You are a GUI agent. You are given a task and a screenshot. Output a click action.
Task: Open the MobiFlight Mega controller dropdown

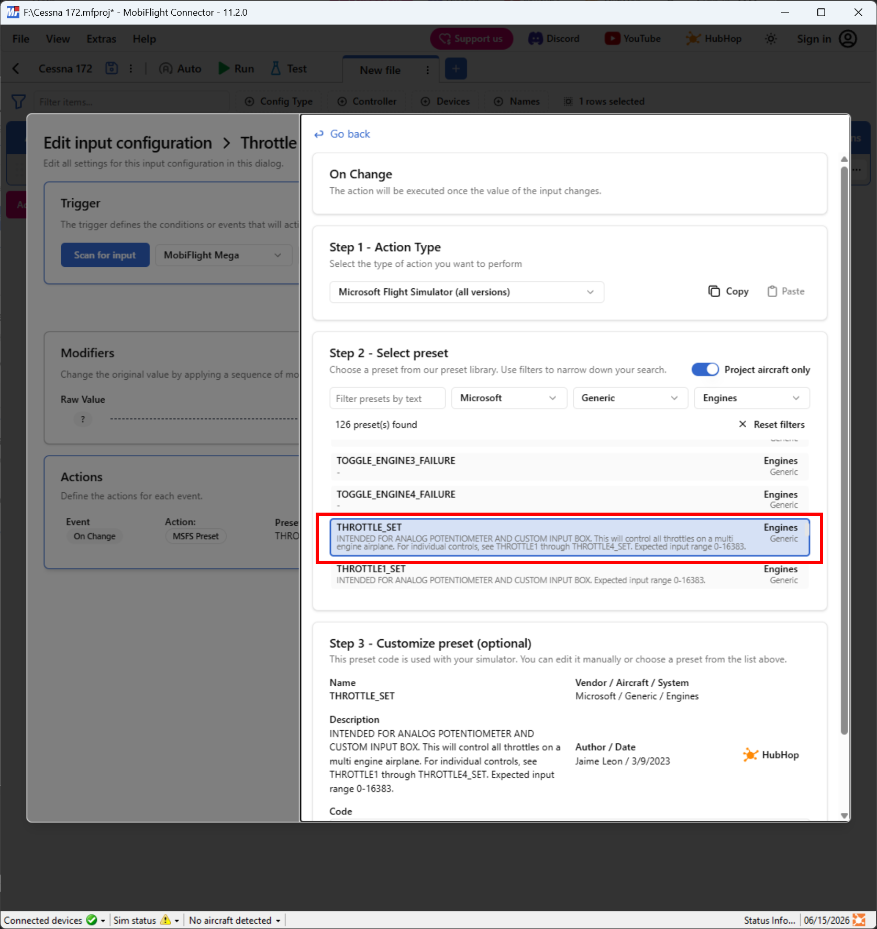tap(224, 255)
